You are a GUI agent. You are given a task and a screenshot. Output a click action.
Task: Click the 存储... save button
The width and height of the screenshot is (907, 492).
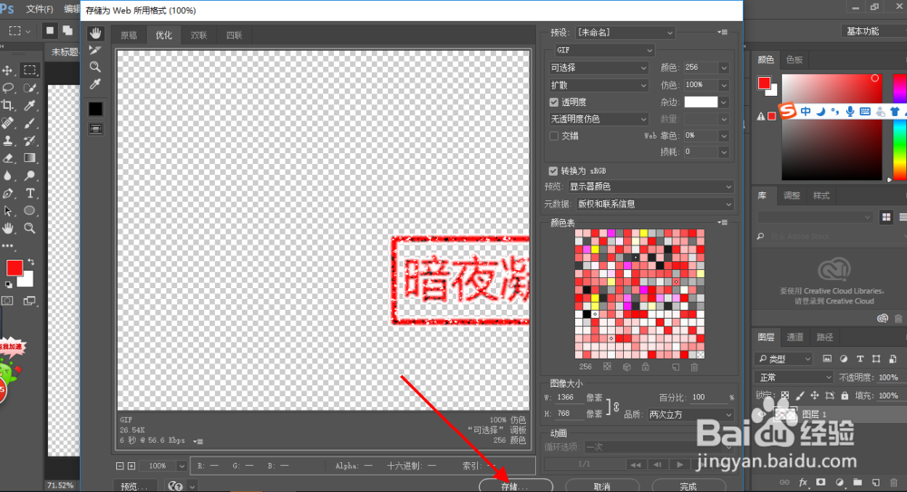(515, 486)
